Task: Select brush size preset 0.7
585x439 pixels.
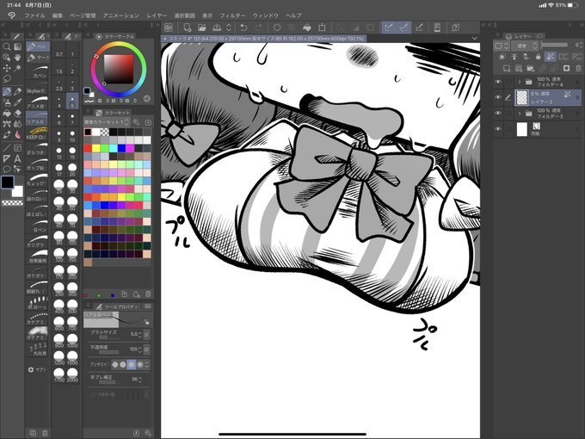Action: click(59, 52)
